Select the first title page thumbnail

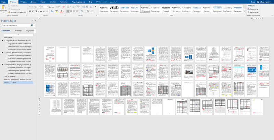(49, 55)
